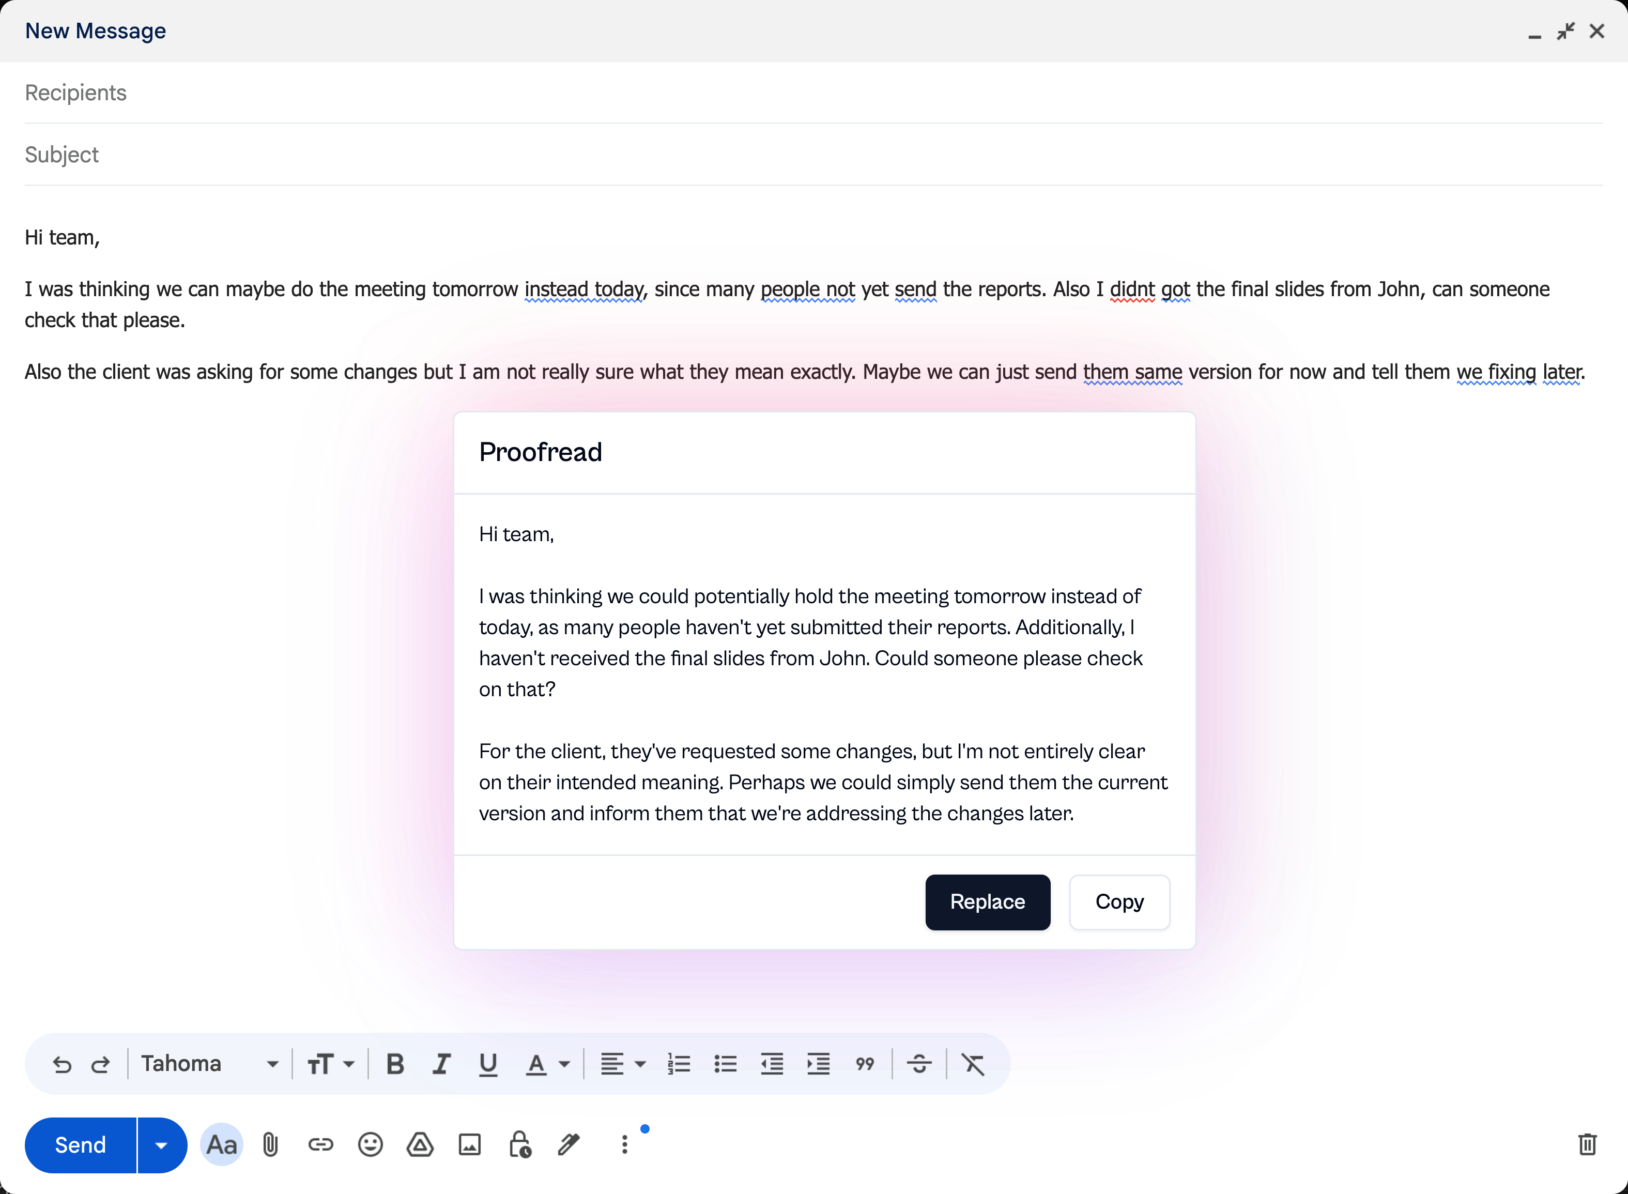Insert files using the Drive icon
Viewport: 1628px width, 1194px height.
pyautogui.click(x=420, y=1145)
